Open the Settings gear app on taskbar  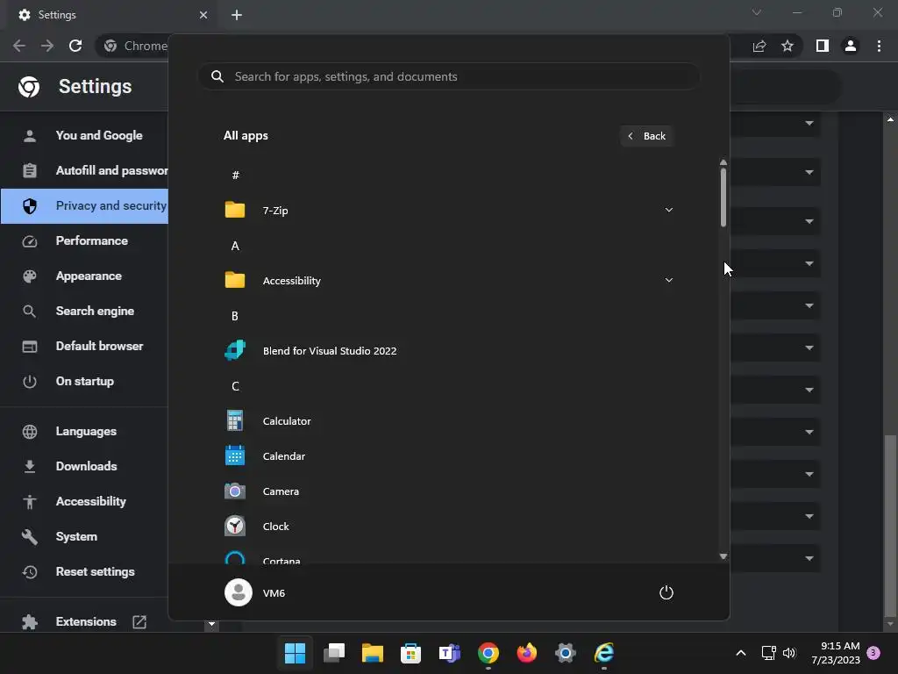[566, 653]
